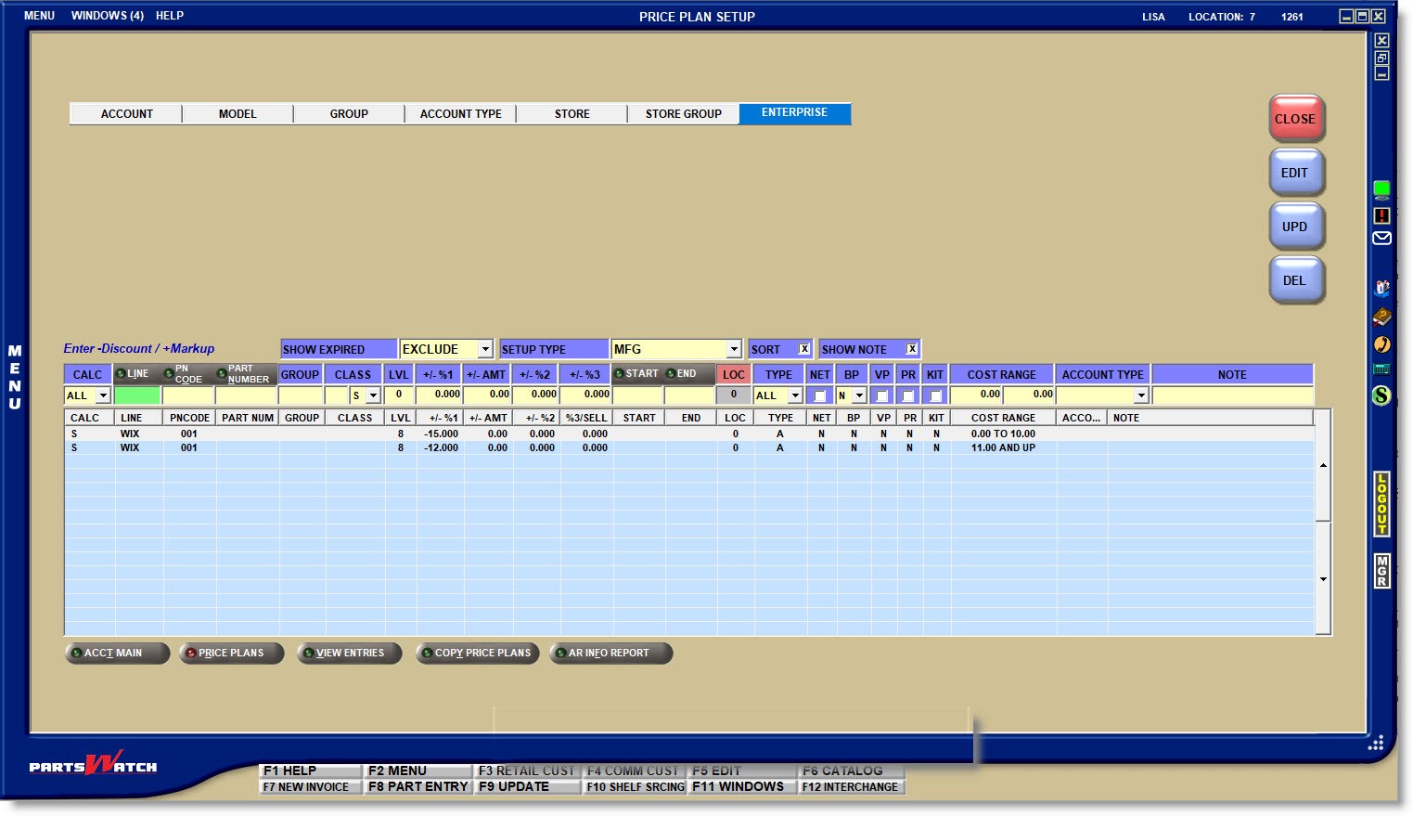Click the COPY PRICE PLANS button
This screenshot has width=1413, height=816.
(477, 653)
